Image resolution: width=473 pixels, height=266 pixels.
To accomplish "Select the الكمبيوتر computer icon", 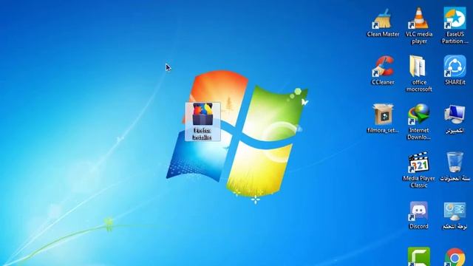I will pos(455,115).
